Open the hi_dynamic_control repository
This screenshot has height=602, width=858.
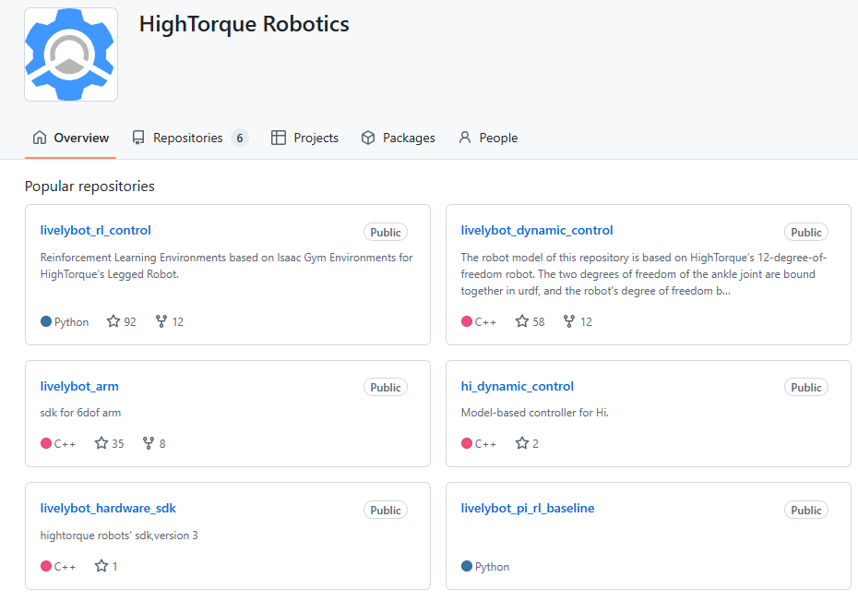tap(518, 386)
